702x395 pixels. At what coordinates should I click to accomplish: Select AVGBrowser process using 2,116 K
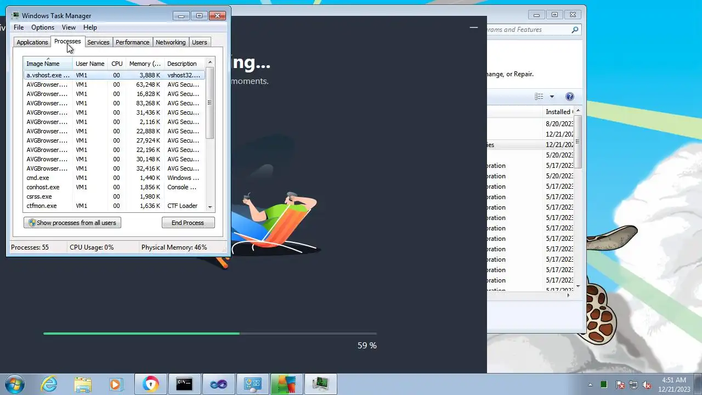pos(114,122)
